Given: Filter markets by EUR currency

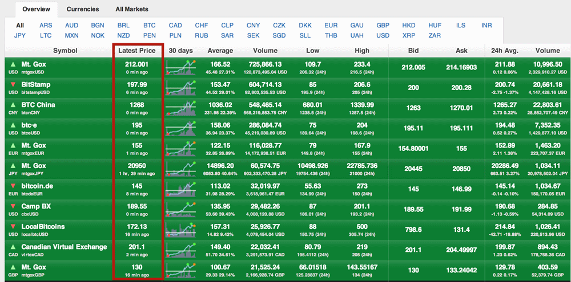Looking at the screenshot, I should 331,26.
